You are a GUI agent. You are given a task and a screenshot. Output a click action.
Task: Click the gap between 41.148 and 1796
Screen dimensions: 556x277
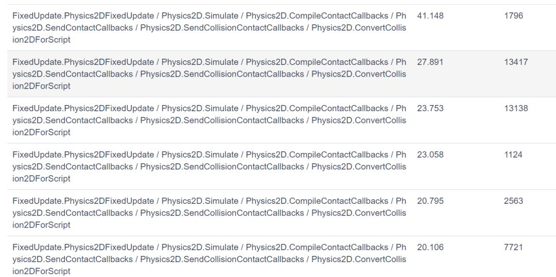(x=474, y=15)
